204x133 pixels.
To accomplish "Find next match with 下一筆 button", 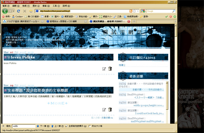I will tap(43, 126).
